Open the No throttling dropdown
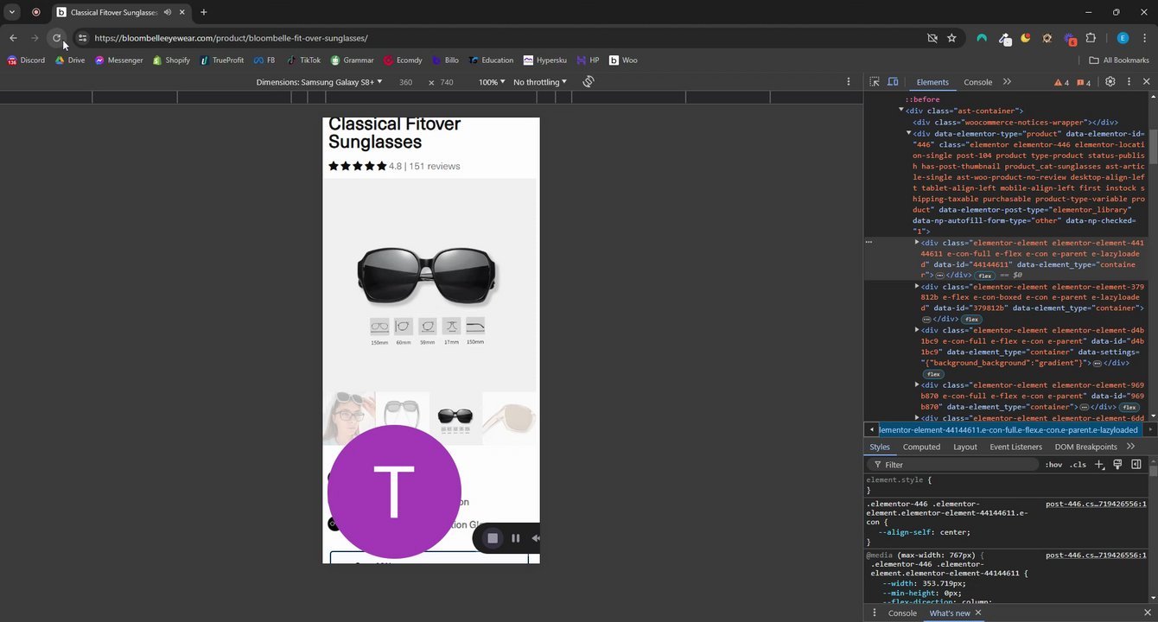 click(x=540, y=82)
